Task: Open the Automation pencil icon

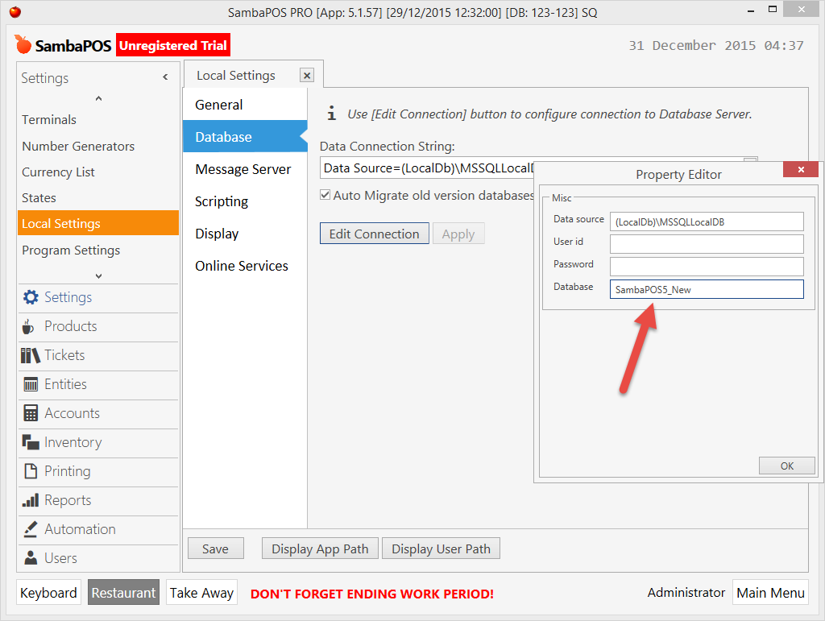Action: [x=31, y=530]
